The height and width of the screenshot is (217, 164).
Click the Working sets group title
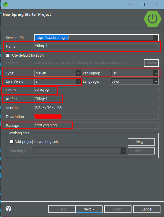(19, 133)
